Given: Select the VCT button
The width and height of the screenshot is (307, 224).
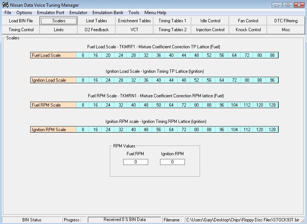Looking at the screenshot, I should (134, 30).
